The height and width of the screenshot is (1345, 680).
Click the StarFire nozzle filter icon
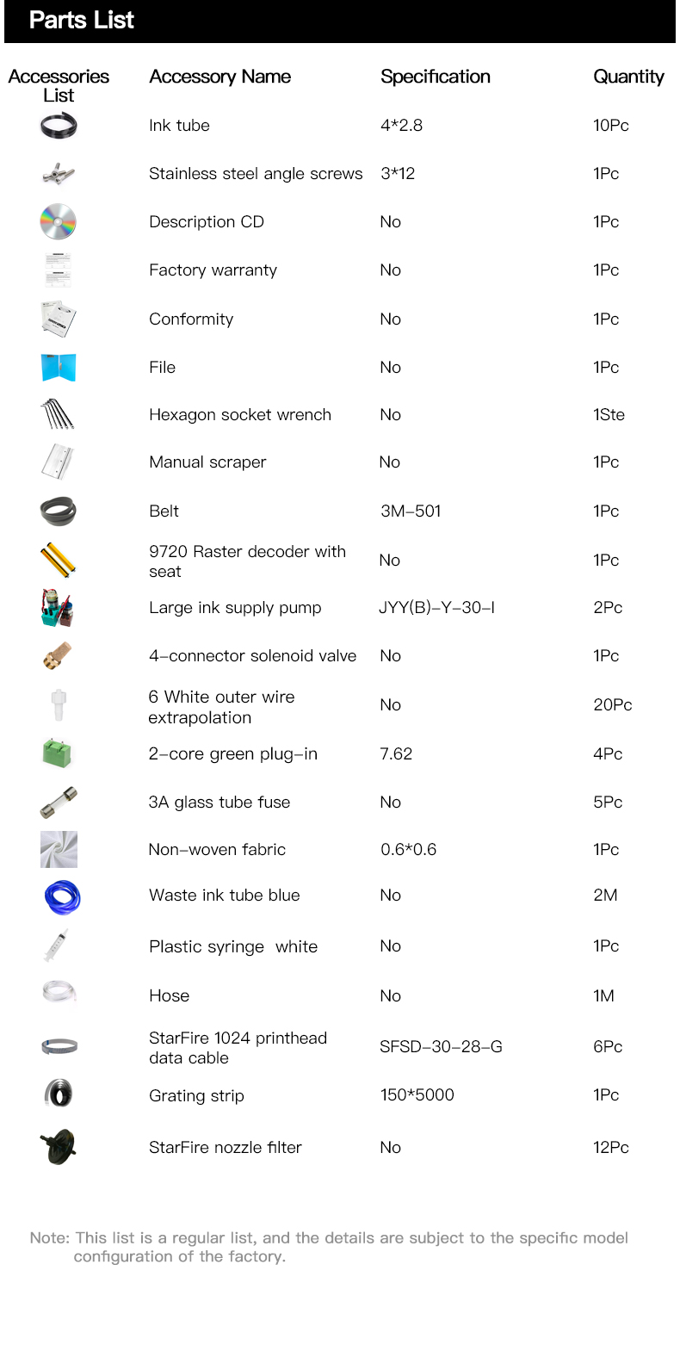(x=59, y=1147)
